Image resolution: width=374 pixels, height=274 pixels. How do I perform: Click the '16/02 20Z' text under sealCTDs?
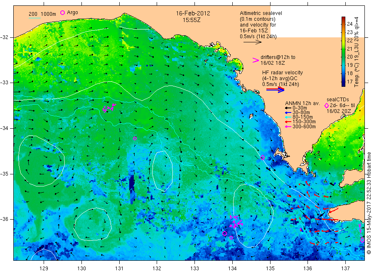click(339, 111)
